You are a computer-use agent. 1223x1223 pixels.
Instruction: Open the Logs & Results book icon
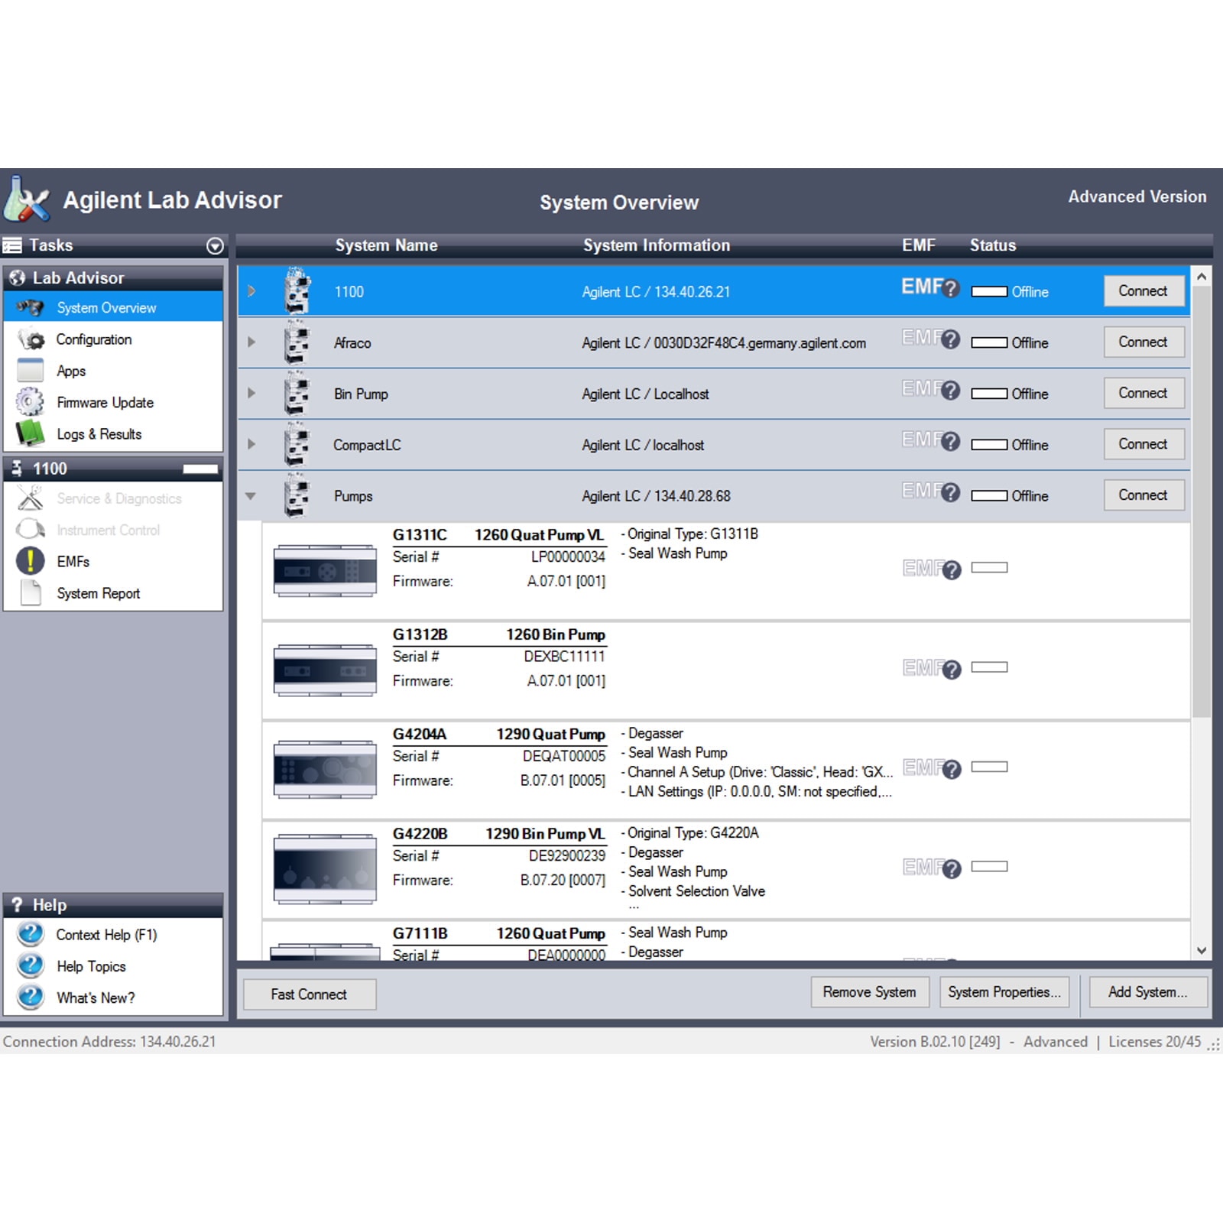coord(31,433)
